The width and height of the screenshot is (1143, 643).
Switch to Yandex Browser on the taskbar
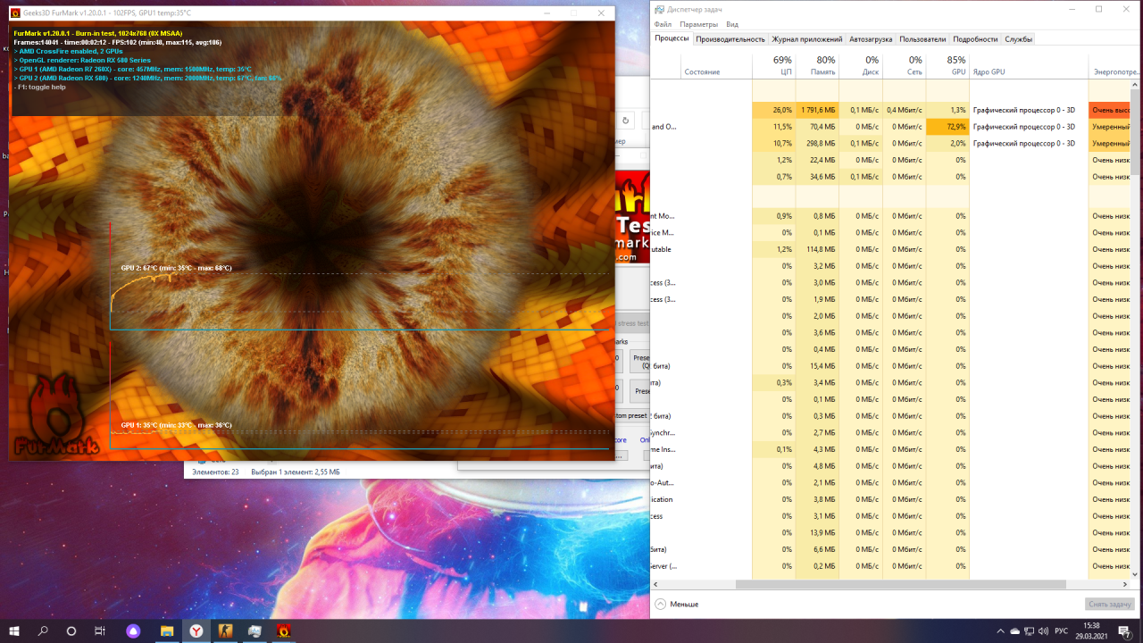coord(196,630)
